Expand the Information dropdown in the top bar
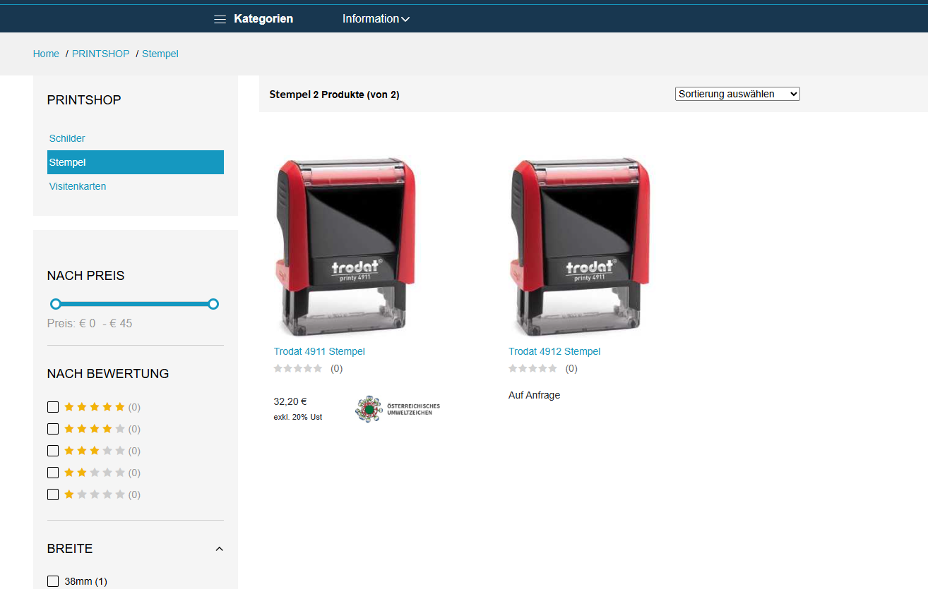Screen dimensions: 928x589 (376, 19)
